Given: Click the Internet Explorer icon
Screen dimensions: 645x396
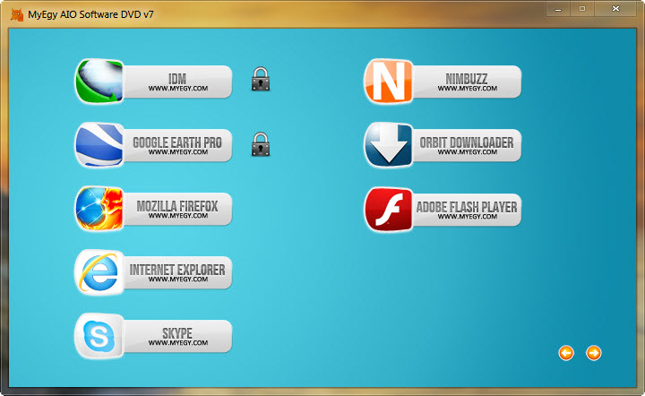Looking at the screenshot, I should point(99,272).
